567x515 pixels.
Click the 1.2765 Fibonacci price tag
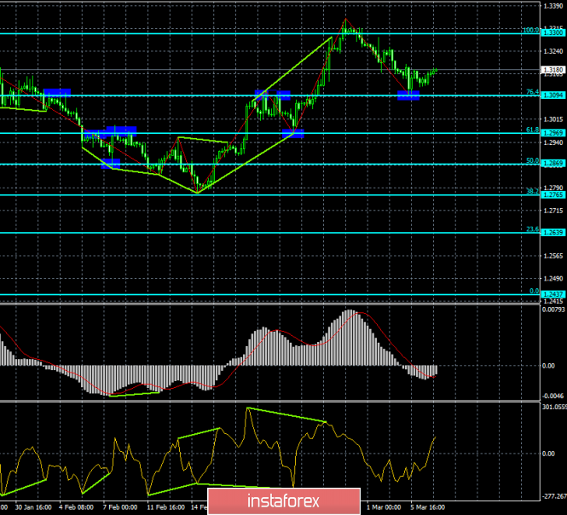click(x=553, y=195)
